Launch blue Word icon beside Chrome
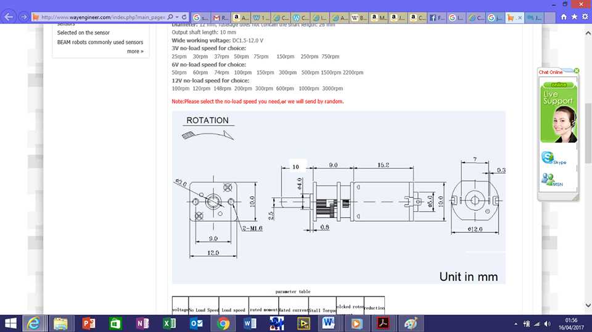Image resolution: width=592 pixels, height=332 pixels. click(x=250, y=323)
